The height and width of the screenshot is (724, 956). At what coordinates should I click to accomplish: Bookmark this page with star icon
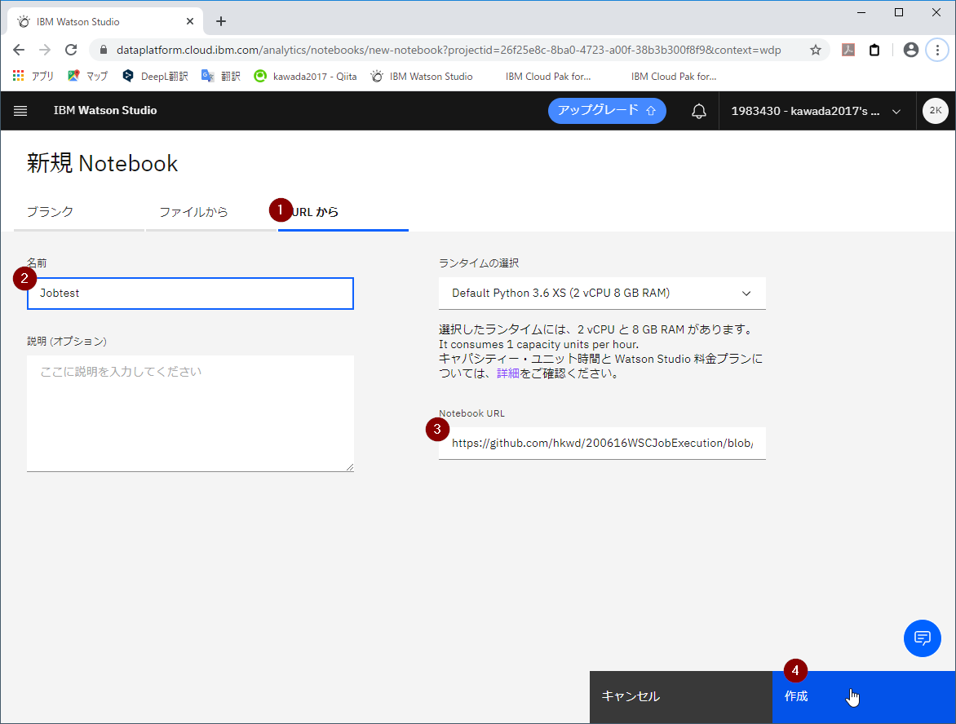[815, 50]
